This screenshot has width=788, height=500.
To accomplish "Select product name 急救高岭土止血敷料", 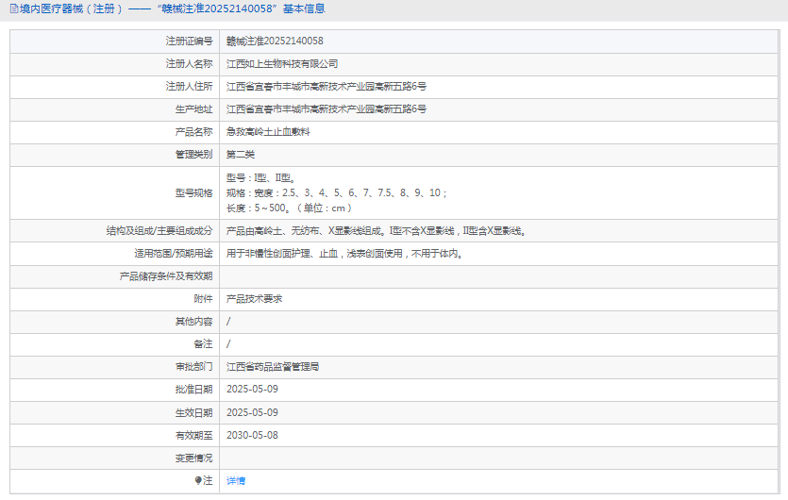I will click(x=268, y=132).
